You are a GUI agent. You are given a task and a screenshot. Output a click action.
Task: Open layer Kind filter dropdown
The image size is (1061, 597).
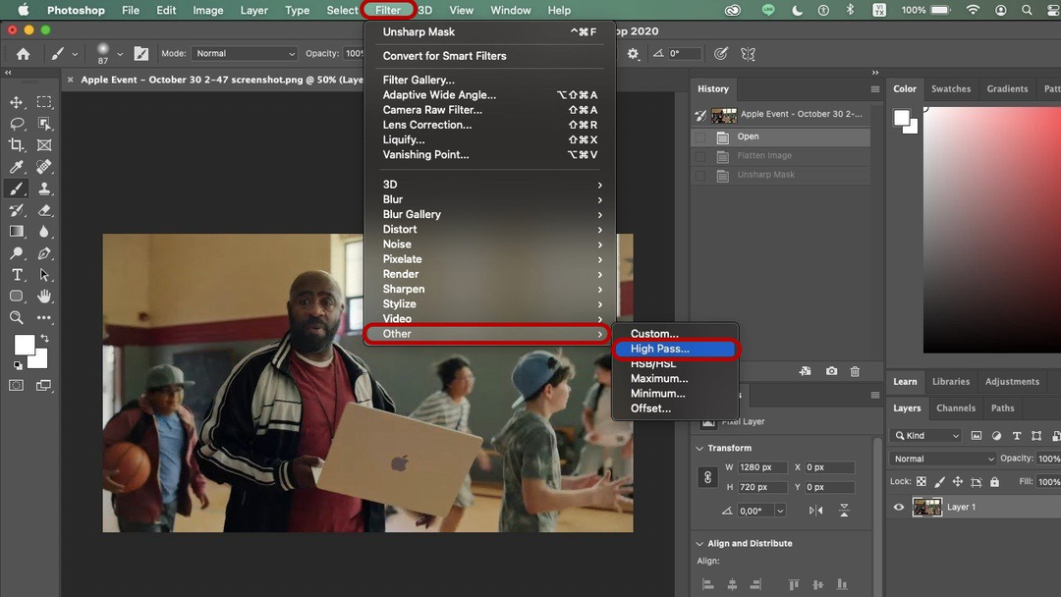[x=926, y=435]
